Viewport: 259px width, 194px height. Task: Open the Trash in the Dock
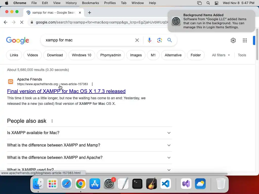[x=221, y=184]
